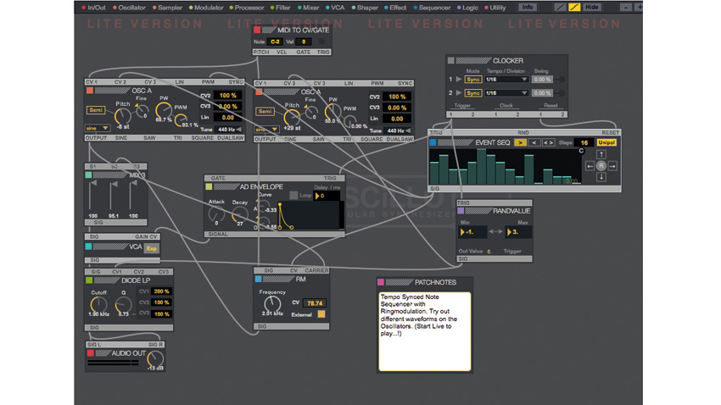721x405 pixels.
Task: Click the gray square on CLOCKER module
Action: [451, 61]
